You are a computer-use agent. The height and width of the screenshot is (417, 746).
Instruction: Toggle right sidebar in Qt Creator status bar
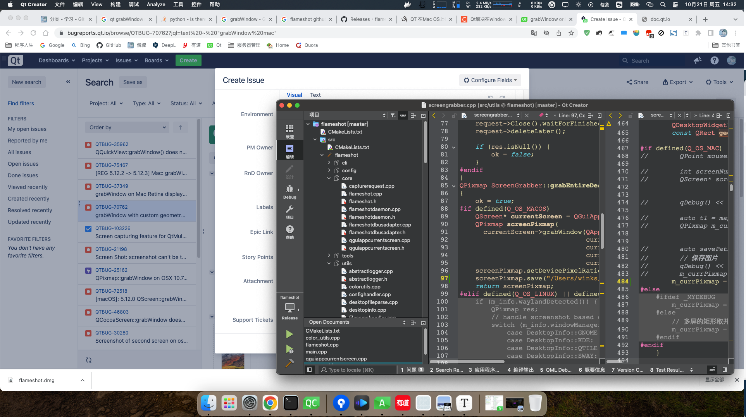[725, 370]
